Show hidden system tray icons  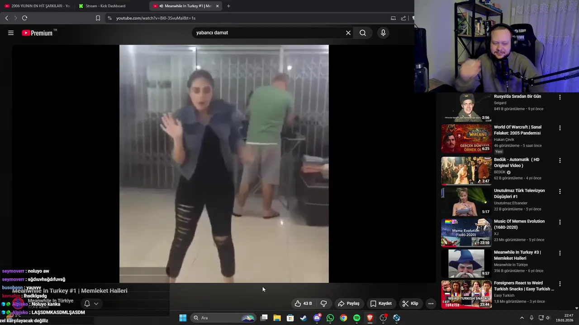pos(522,318)
